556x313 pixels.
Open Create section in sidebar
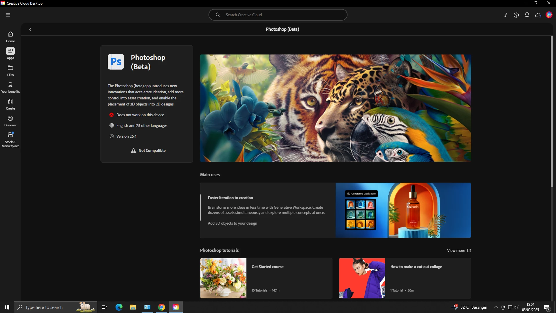click(10, 104)
